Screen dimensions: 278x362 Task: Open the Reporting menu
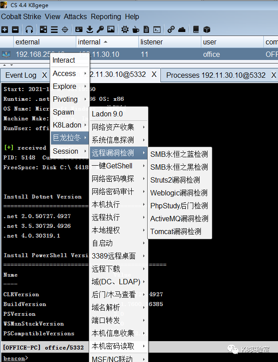106,16
